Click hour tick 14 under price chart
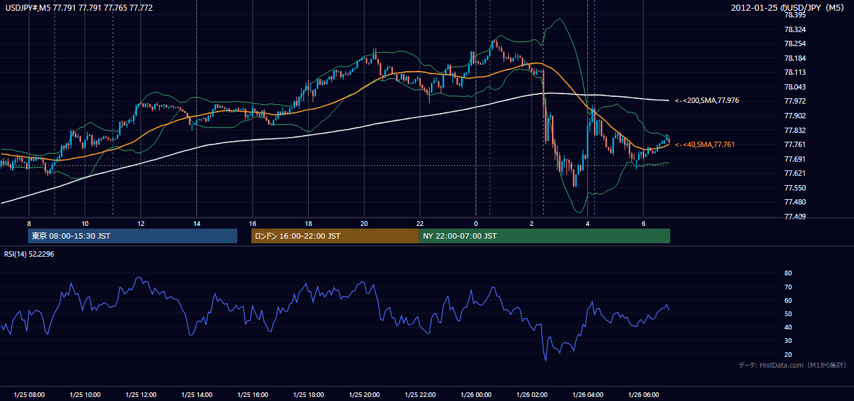 coord(196,223)
